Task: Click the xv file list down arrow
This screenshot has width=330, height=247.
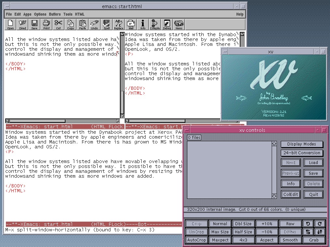Action: coord(274,196)
